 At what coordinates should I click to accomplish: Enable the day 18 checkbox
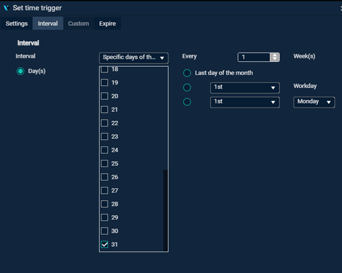[x=105, y=70]
